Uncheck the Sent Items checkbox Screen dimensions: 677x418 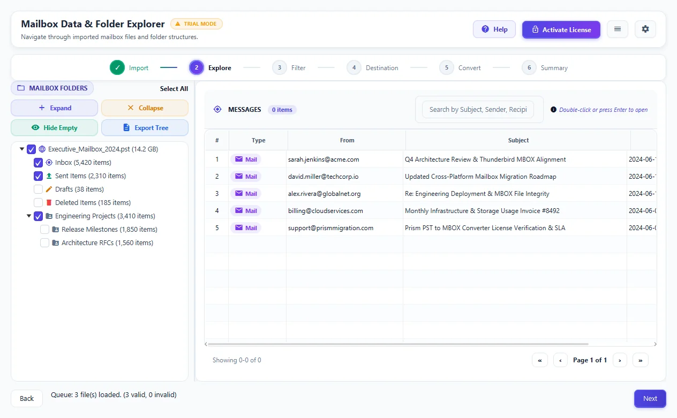38,176
